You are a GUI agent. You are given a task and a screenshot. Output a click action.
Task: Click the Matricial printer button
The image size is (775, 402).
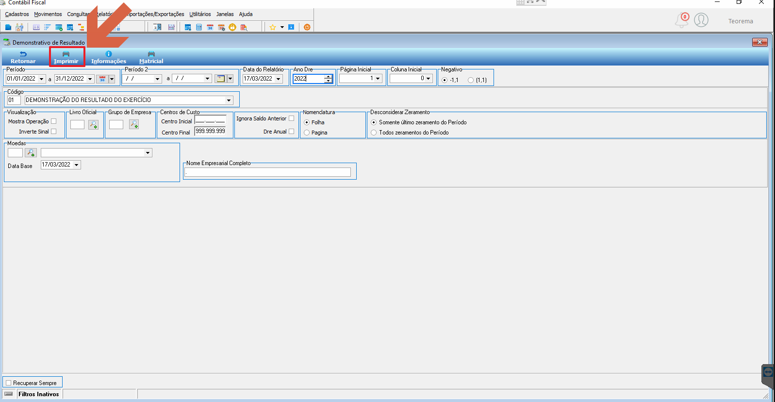151,57
